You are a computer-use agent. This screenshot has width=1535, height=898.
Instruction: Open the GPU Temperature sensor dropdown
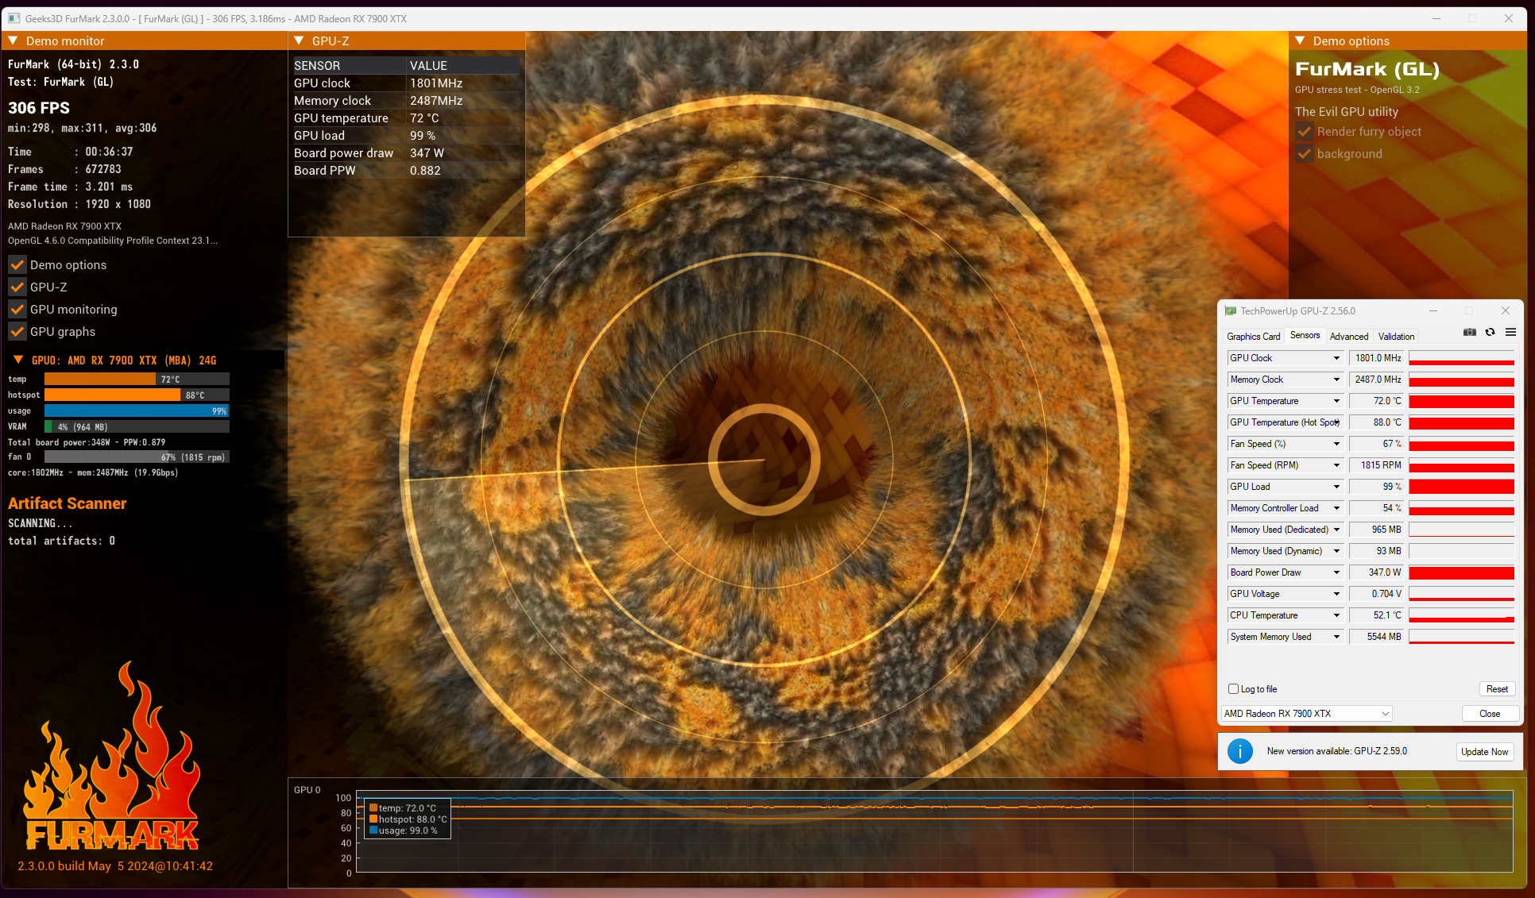[1336, 401]
